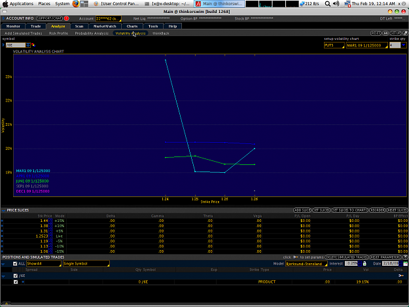The image size is (409, 307).
Task: Open the Show All filter dropdown
Action: click(44, 264)
